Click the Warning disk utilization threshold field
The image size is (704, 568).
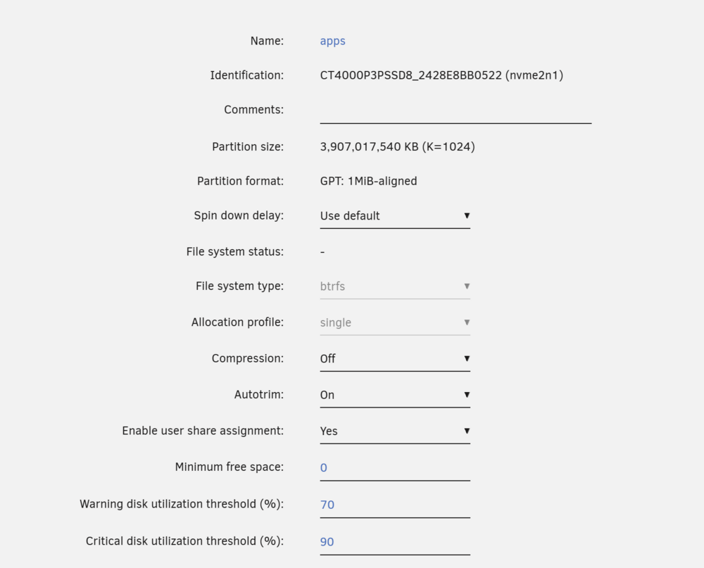click(395, 505)
